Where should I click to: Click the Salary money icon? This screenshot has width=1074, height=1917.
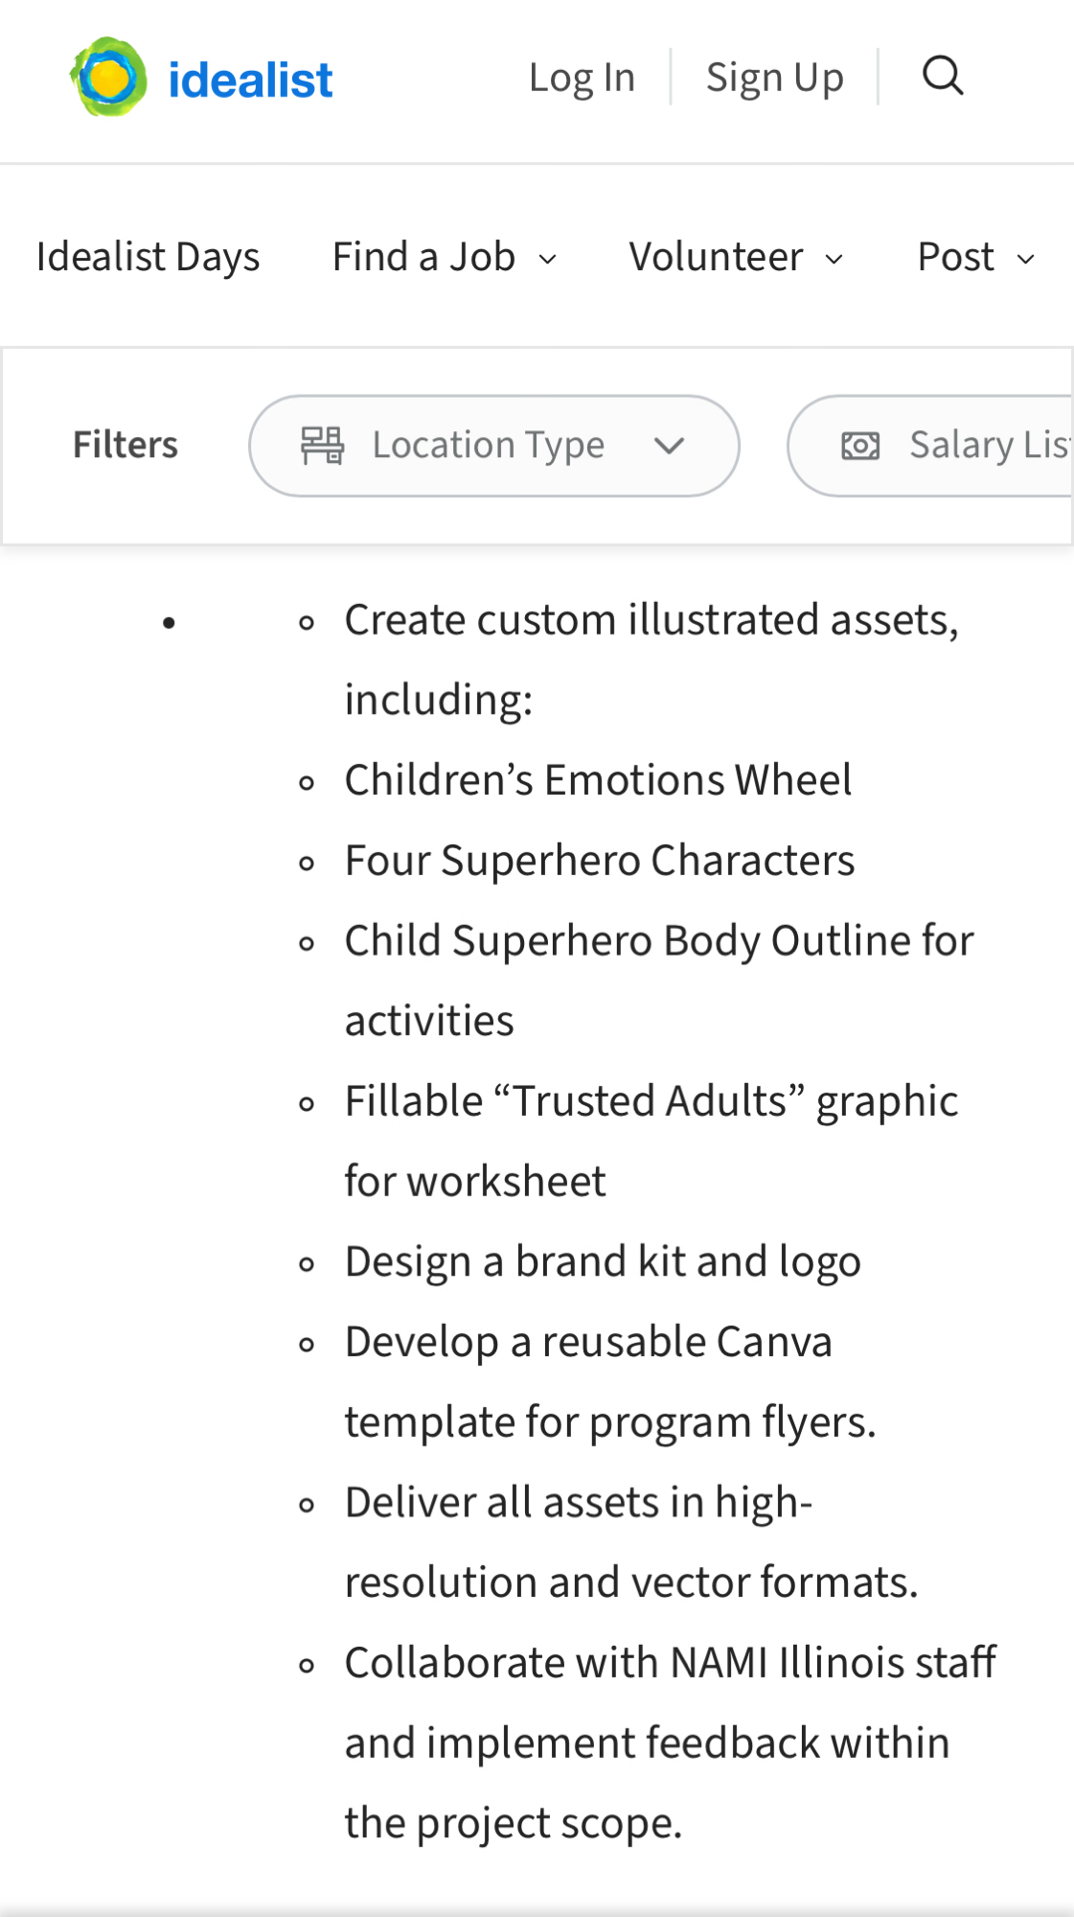pos(860,446)
